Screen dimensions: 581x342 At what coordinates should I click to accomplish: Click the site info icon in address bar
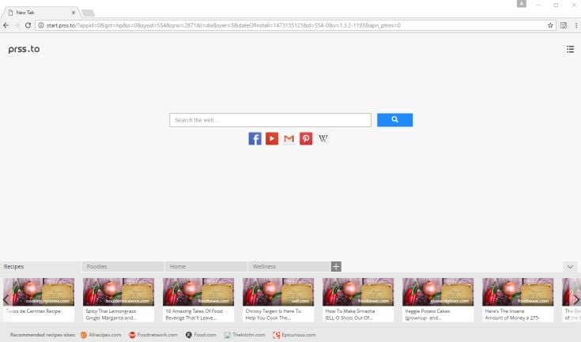pyautogui.click(x=41, y=25)
